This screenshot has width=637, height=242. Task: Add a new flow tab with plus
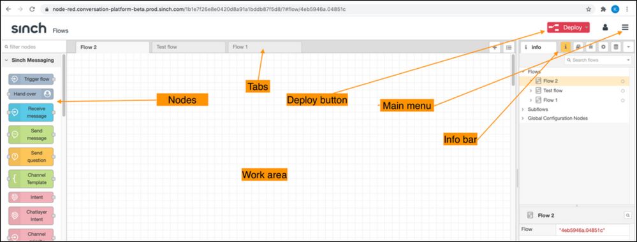495,48
